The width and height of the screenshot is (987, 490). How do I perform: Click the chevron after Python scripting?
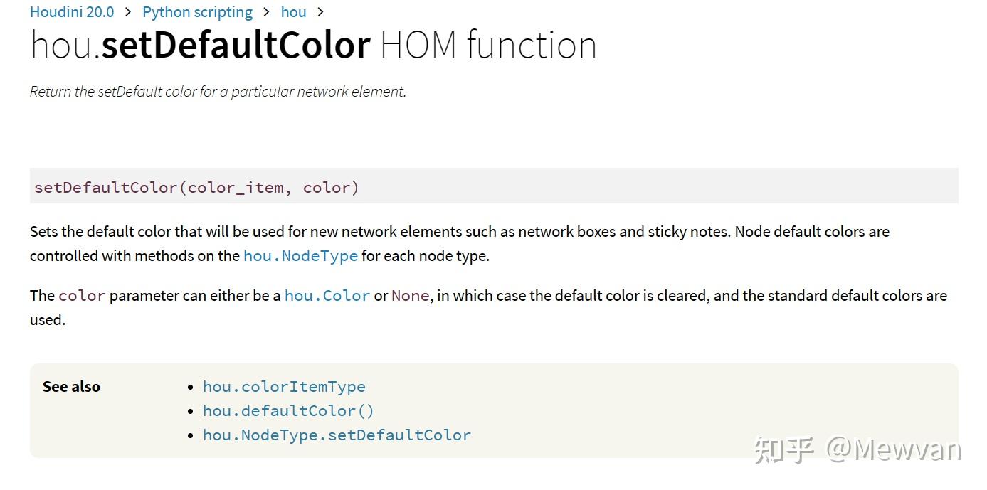point(266,12)
